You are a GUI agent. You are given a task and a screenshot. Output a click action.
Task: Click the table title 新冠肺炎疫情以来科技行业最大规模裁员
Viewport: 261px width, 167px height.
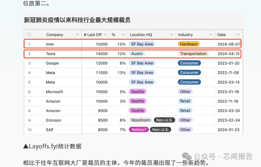[x=77, y=20]
